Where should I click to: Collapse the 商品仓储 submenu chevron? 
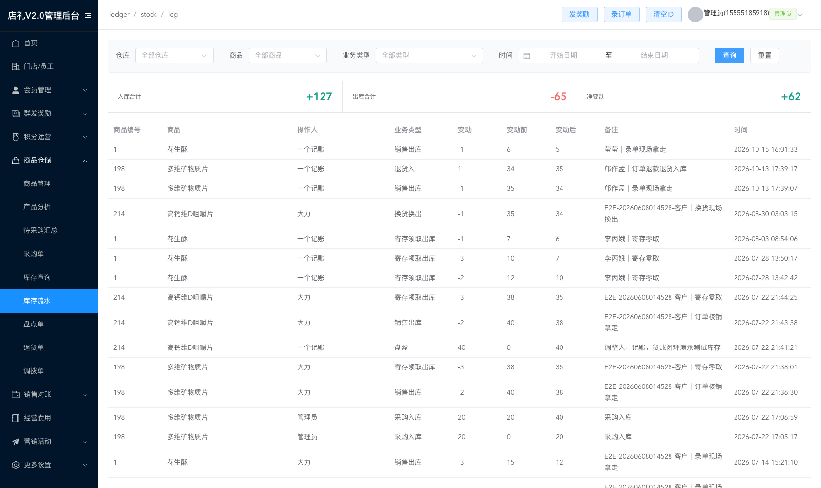coord(85,161)
